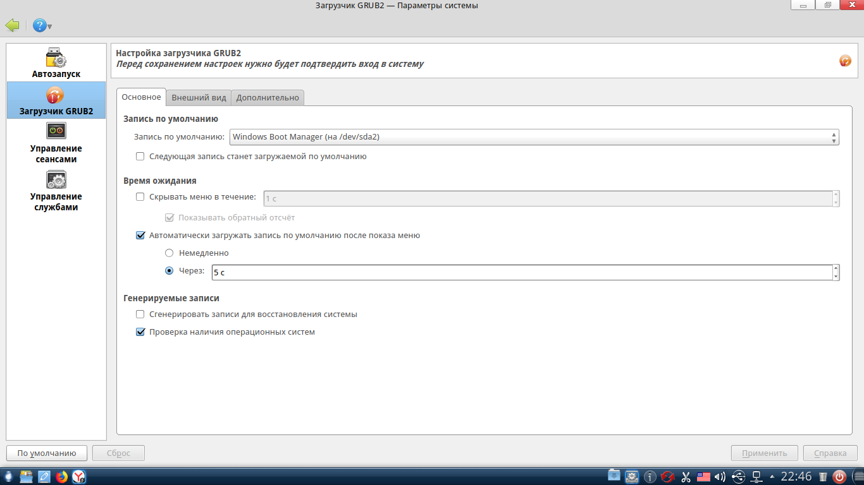Switch to the Основное tab
Viewport: 864px width, 485px height.
(142, 97)
